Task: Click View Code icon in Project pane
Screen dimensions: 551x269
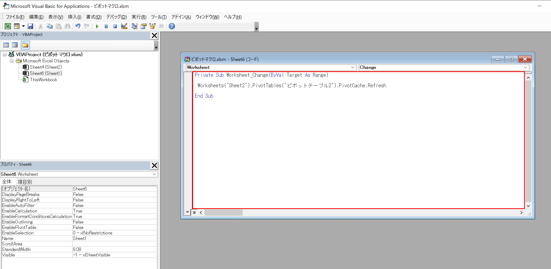Action: coord(6,45)
